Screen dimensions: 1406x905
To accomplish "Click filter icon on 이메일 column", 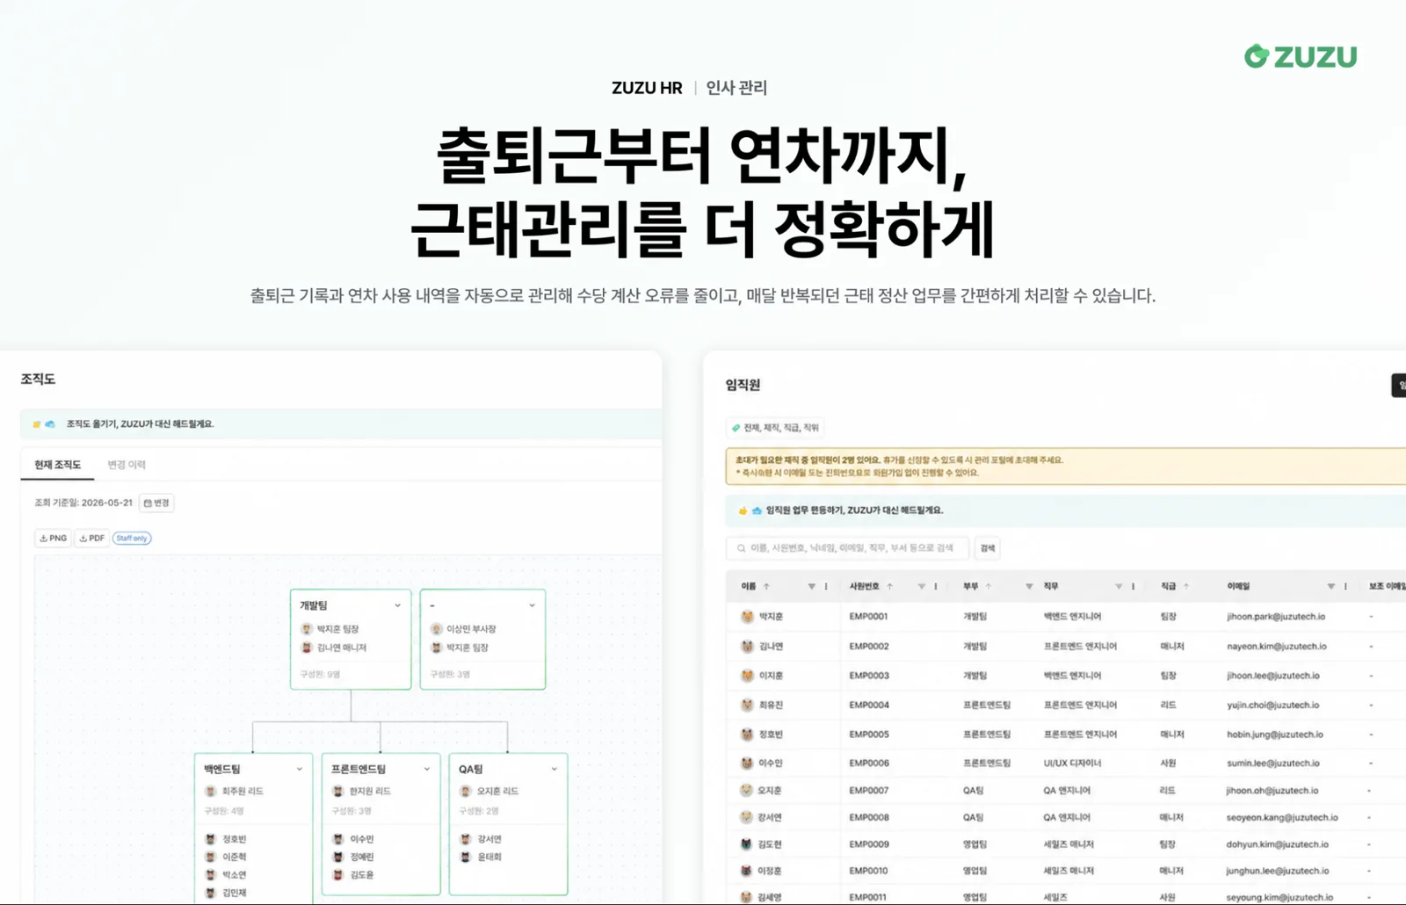I will coord(1330,586).
